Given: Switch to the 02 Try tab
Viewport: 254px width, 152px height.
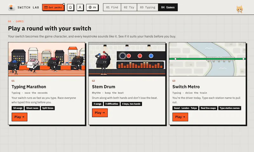Looking at the screenshot, I should pos(129,7).
